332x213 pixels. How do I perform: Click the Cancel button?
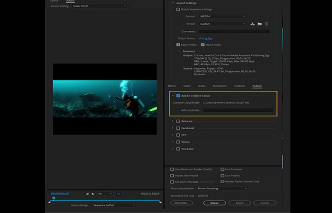(x=265, y=203)
